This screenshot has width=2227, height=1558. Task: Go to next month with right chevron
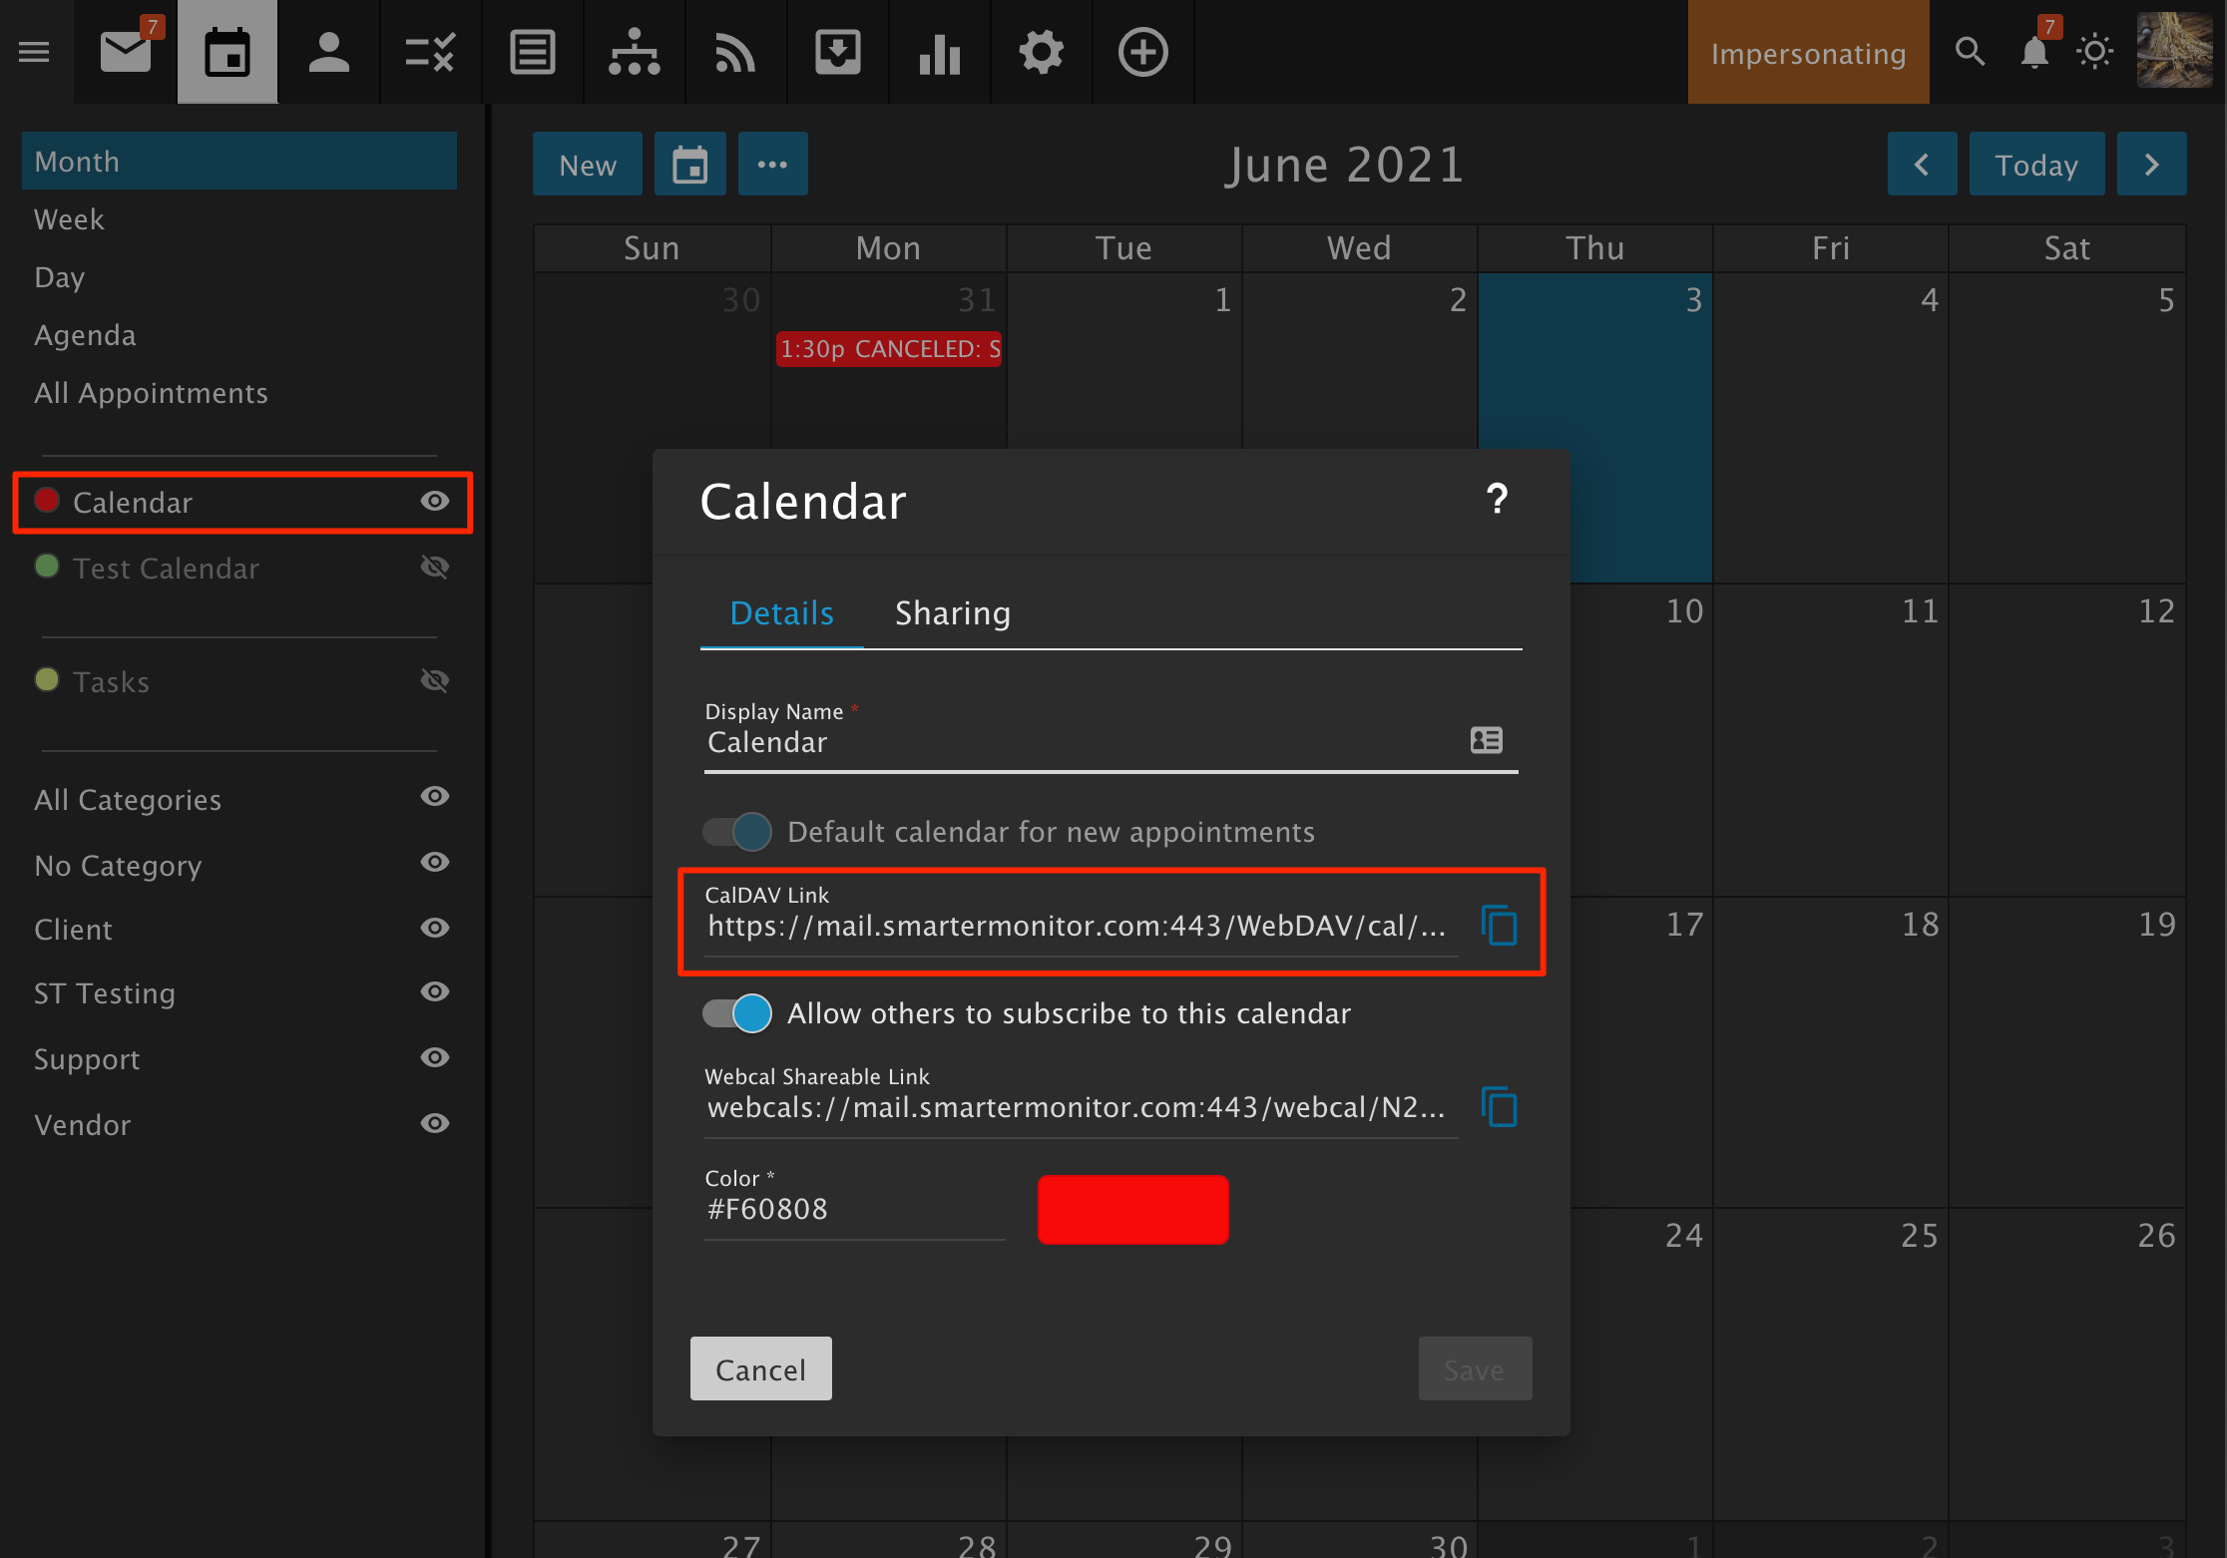pyautogui.click(x=2151, y=165)
